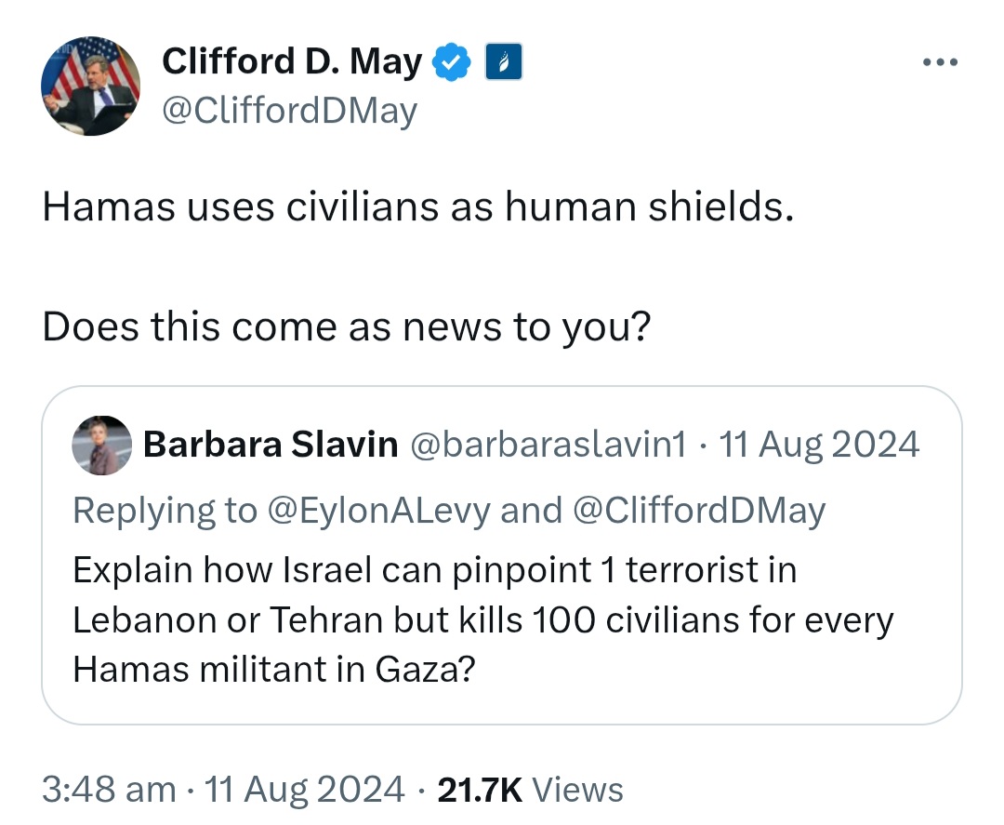
Task: Click the 21.7K Views count
Action: pos(530,789)
